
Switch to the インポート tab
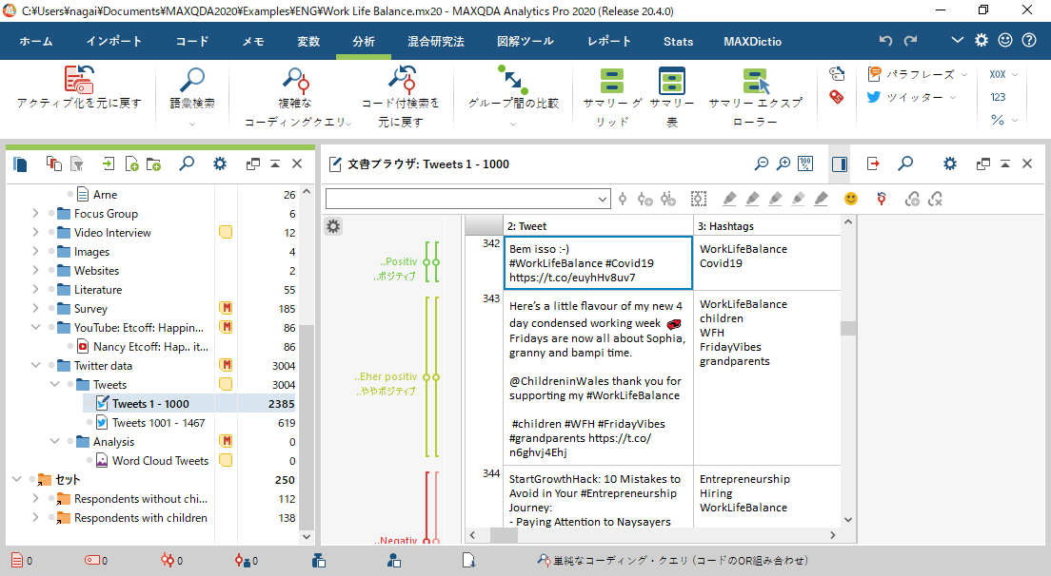click(x=114, y=42)
